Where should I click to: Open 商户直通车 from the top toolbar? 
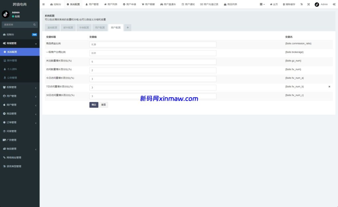(168, 4)
